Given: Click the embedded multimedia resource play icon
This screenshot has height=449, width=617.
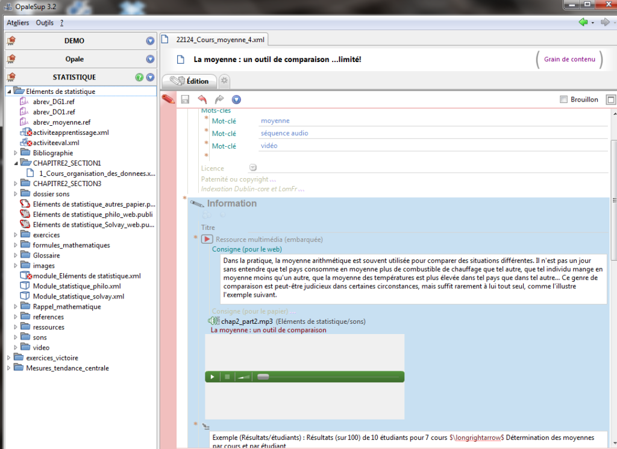Looking at the screenshot, I should (207, 239).
